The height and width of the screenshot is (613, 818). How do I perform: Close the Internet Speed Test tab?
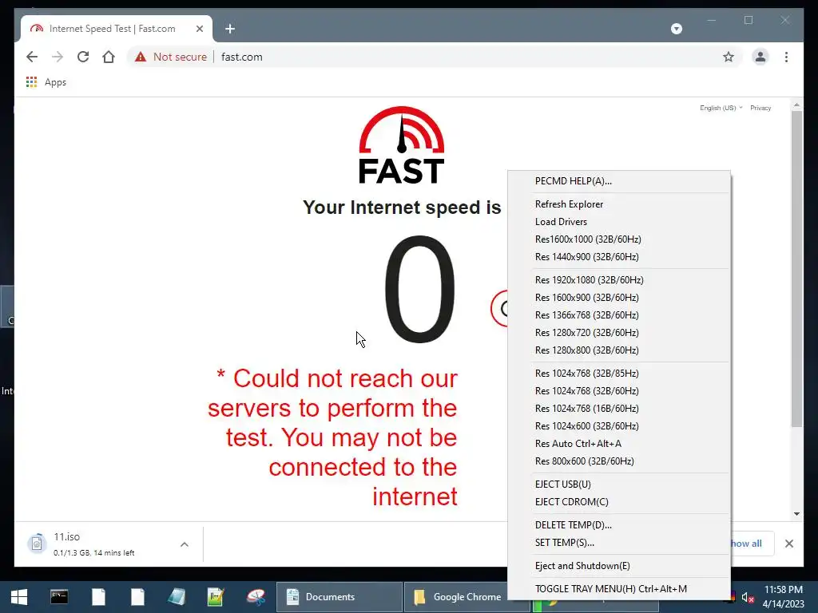pos(199,29)
